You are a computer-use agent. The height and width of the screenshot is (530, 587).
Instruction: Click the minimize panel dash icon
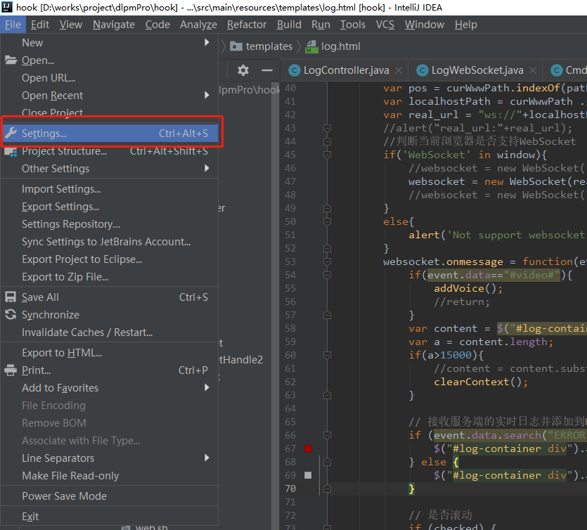(x=267, y=70)
